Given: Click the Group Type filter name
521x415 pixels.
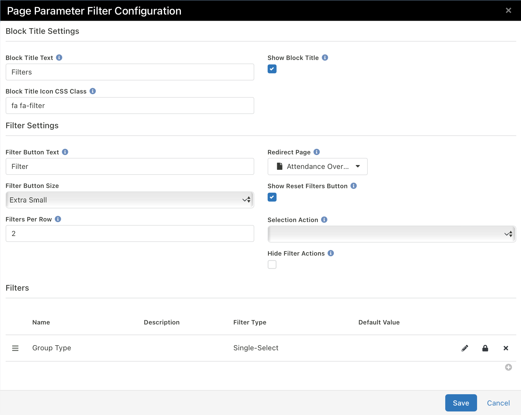Looking at the screenshot, I should (52, 348).
